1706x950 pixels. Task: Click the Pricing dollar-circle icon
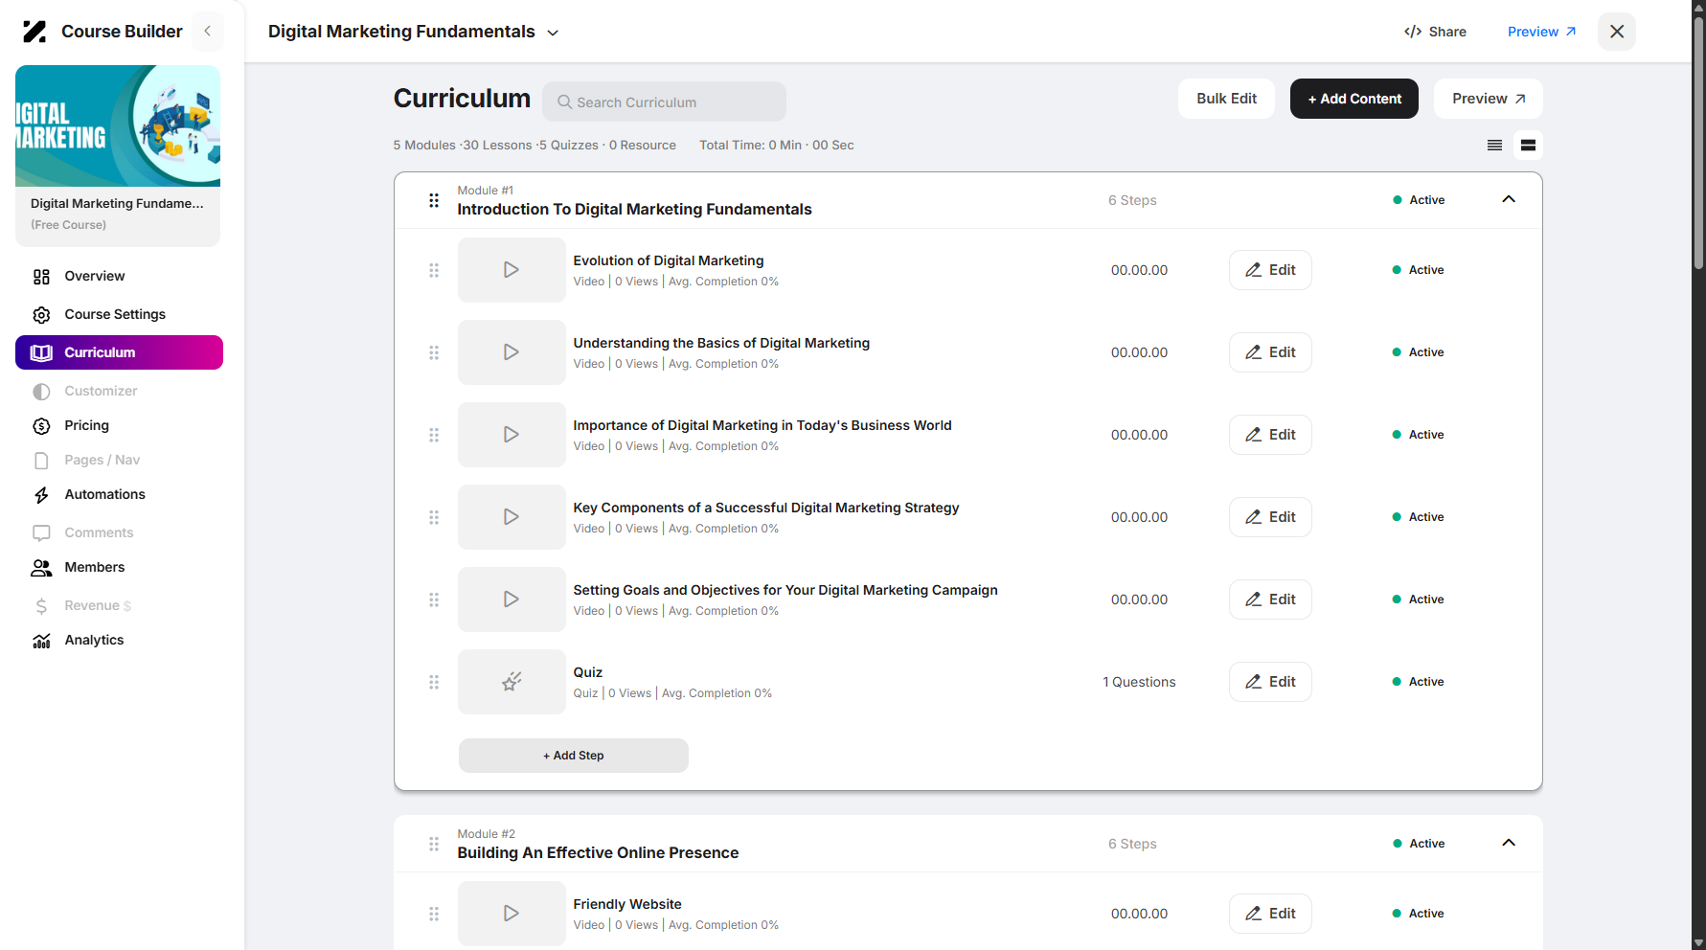coord(41,426)
